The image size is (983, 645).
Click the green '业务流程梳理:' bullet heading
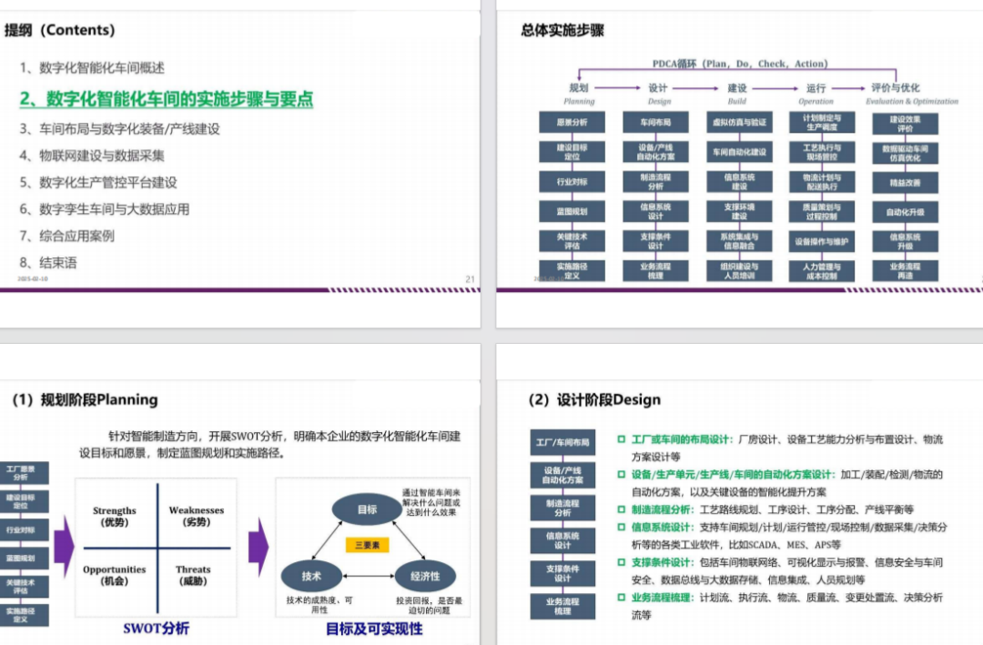point(663,598)
